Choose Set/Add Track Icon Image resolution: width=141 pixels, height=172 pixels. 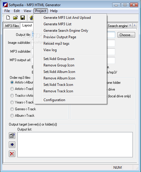click(x=70, y=85)
